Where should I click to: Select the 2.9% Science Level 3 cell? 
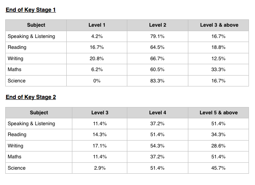point(99,168)
